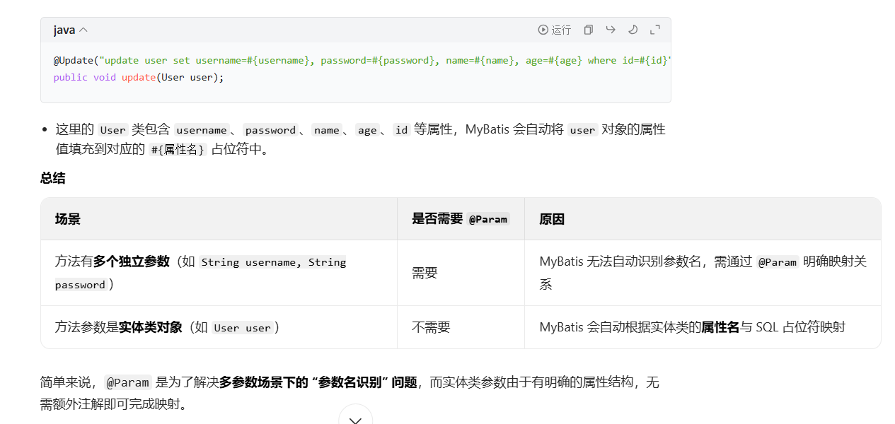Click the MyBatis 无法自动识别参数名 cell
895x424 pixels.
click(x=703, y=273)
